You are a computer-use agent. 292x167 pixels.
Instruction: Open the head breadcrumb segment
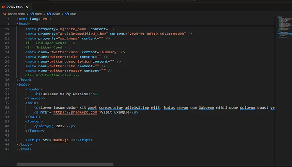pyautogui.click(x=56, y=14)
